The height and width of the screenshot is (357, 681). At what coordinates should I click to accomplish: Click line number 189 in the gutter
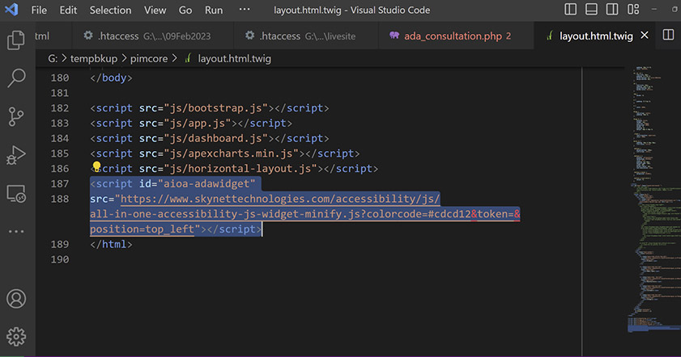point(60,245)
